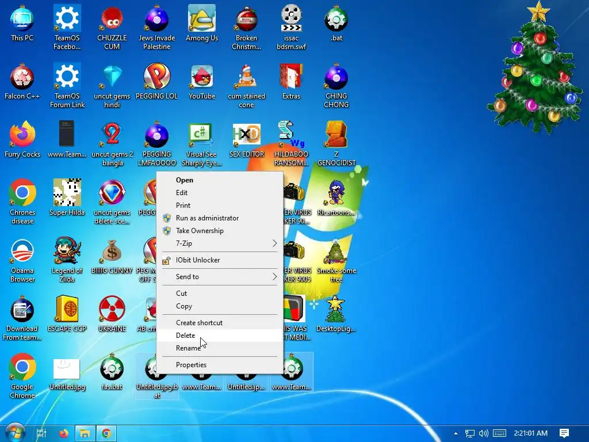Viewport: 589px width, 442px height.
Task: Select the Ricartoons desktop icon
Action: point(336,198)
